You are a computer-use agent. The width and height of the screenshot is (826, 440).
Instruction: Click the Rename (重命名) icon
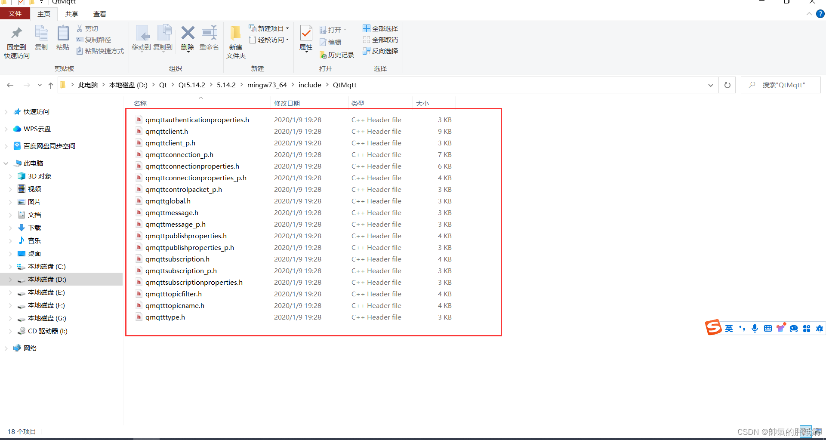click(x=210, y=33)
